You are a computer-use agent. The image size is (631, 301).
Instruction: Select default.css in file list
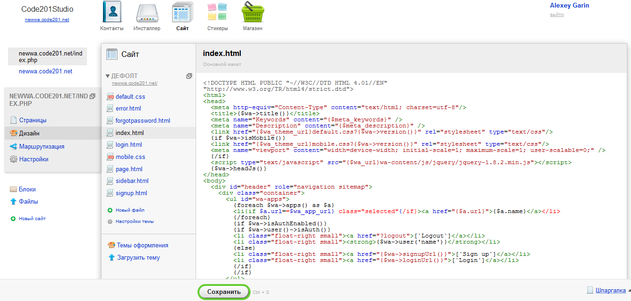[130, 96]
